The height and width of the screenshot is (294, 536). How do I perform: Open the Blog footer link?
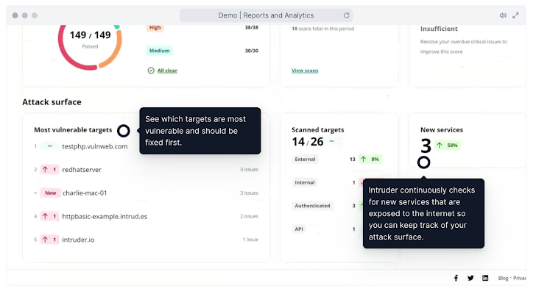pyautogui.click(x=504, y=278)
